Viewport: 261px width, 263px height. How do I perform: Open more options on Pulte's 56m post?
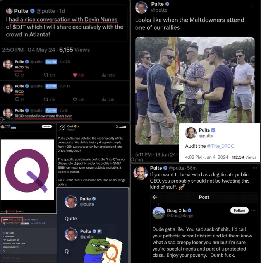(255, 168)
